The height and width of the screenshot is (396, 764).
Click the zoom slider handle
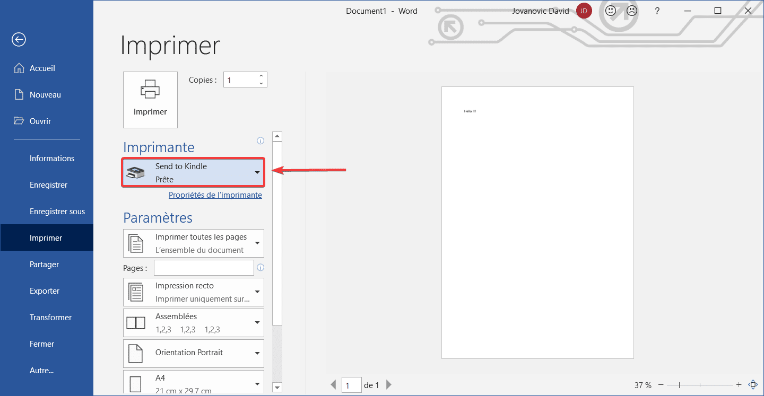click(680, 385)
